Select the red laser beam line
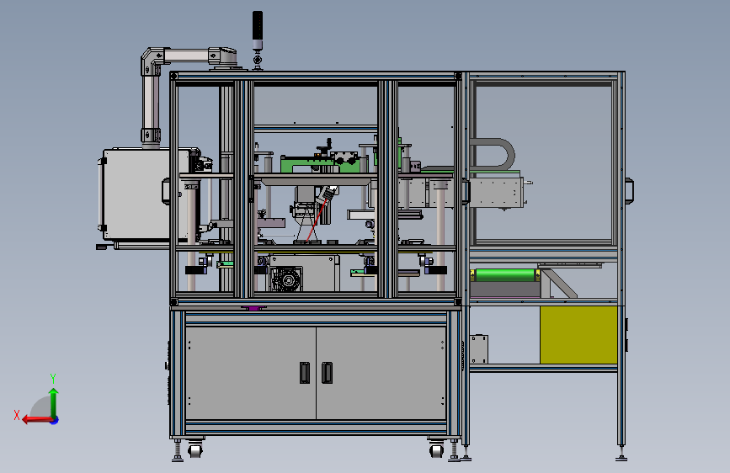The image size is (730, 473). click(317, 221)
